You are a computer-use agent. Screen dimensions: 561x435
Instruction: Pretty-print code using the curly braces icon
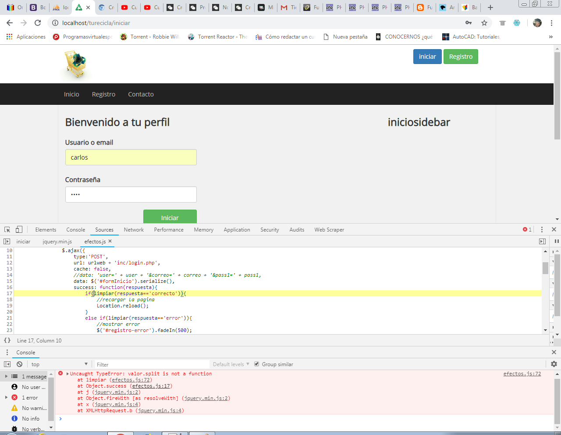pyautogui.click(x=7, y=340)
